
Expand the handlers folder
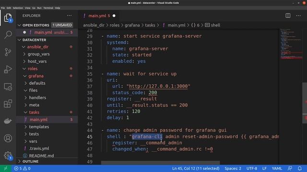pyautogui.click(x=25, y=97)
